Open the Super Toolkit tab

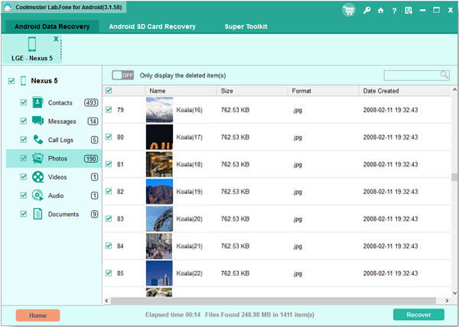coord(246,27)
